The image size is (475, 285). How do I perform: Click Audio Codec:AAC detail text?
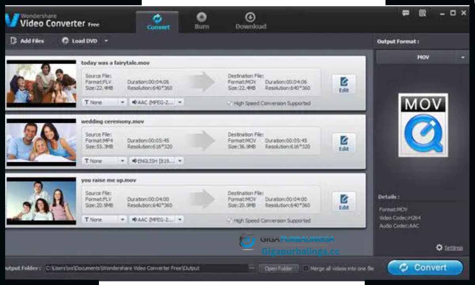(x=399, y=226)
